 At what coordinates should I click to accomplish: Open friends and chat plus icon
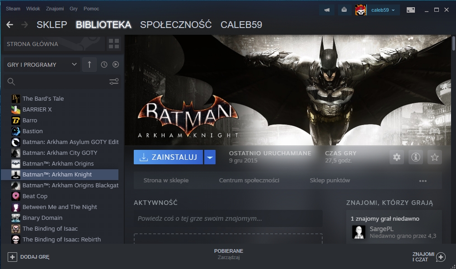[x=441, y=257]
